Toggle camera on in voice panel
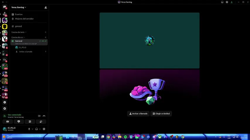Image resolution: width=250 pixels, height=140 pixels. coord(8,122)
